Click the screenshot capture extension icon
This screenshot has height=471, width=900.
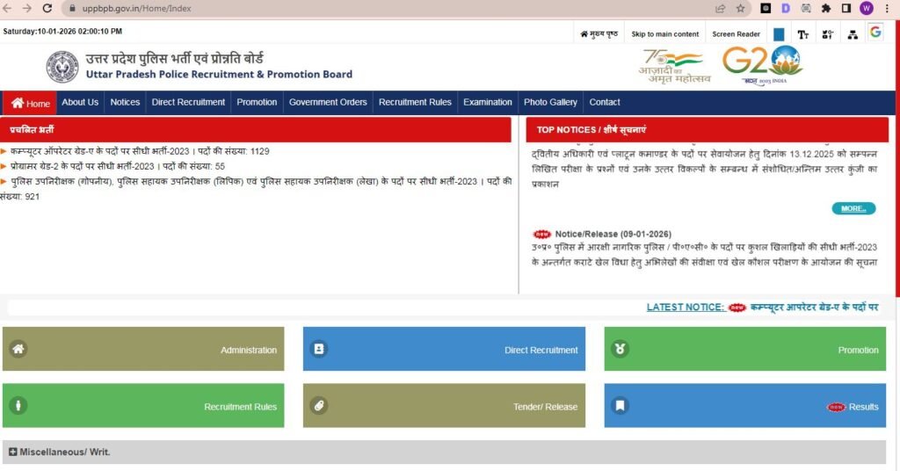point(806,8)
